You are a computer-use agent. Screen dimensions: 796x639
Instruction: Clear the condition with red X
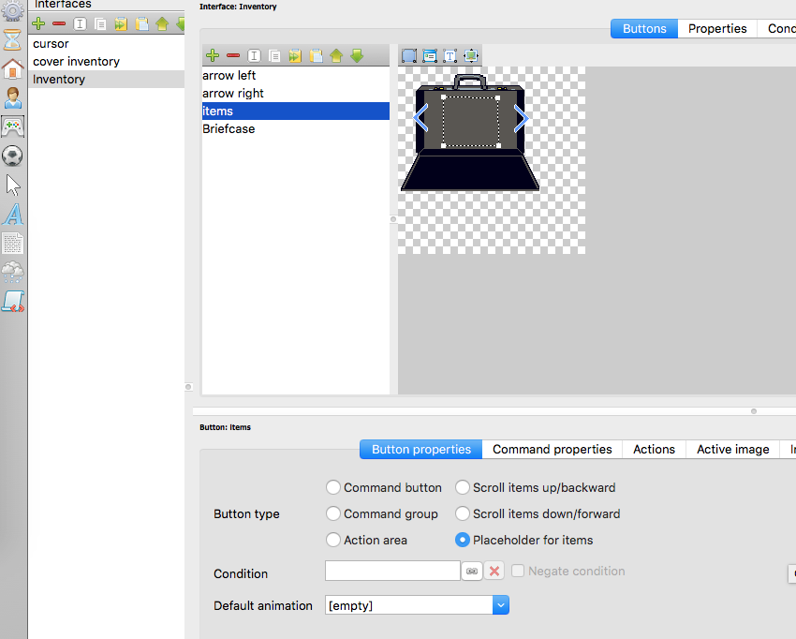pos(494,571)
